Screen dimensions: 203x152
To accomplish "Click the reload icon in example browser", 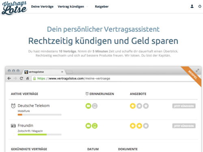I will 21,78.
